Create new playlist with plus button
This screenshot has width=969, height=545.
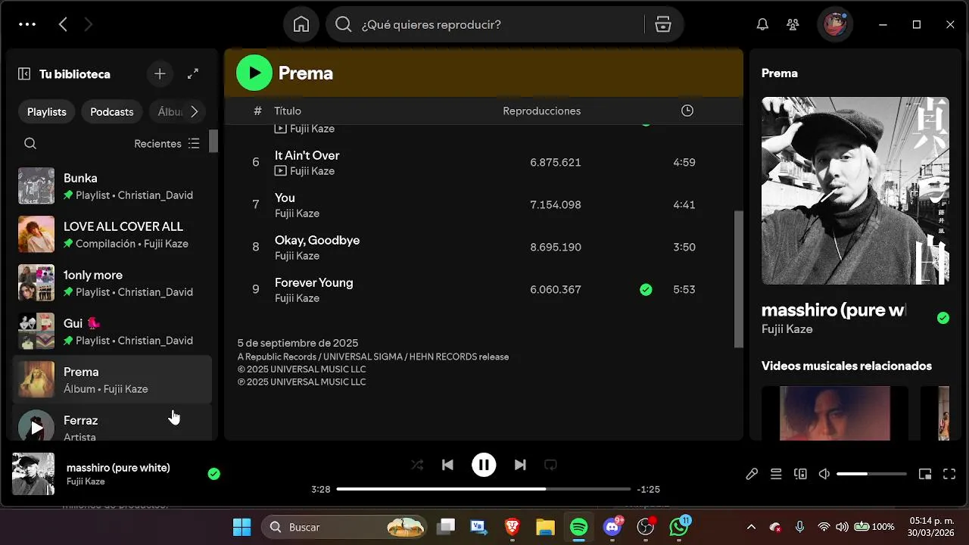[x=160, y=73]
